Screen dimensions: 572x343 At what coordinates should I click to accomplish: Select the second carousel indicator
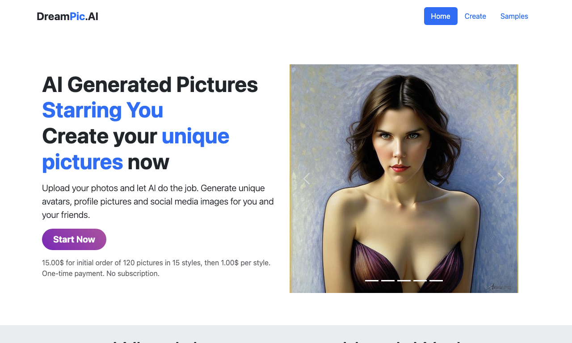pos(388,280)
